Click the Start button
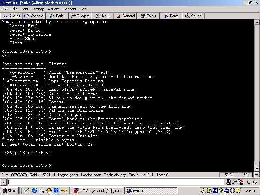260x195 pixels. pos(10,191)
